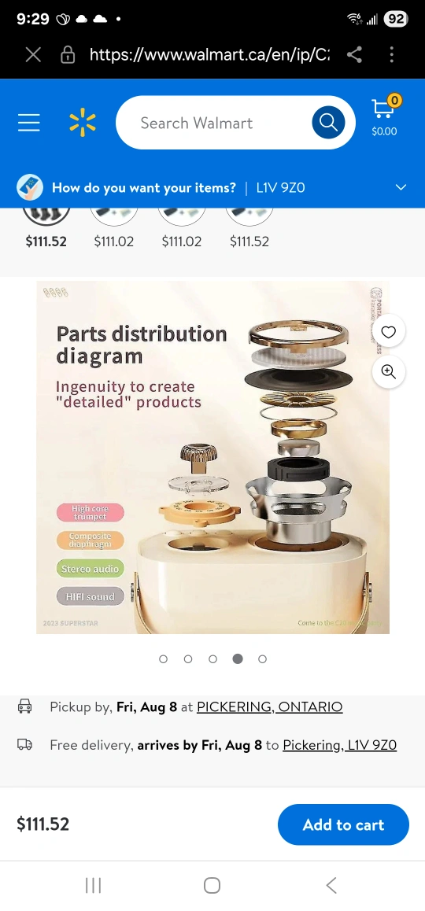Tap the Walmart spark logo
Image resolution: width=425 pixels, height=911 pixels.
point(83,123)
